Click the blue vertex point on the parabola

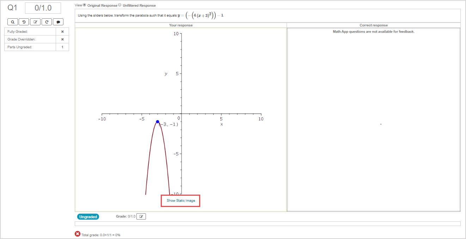point(158,121)
